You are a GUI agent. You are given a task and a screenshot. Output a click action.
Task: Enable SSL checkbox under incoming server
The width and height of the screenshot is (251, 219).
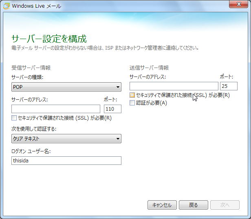pos(14,118)
